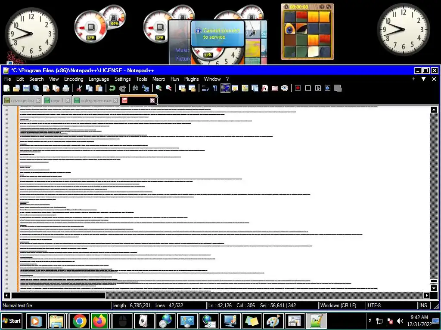441x330 pixels.
Task: Undo the last edit with the green arrow
Action: 112,89
